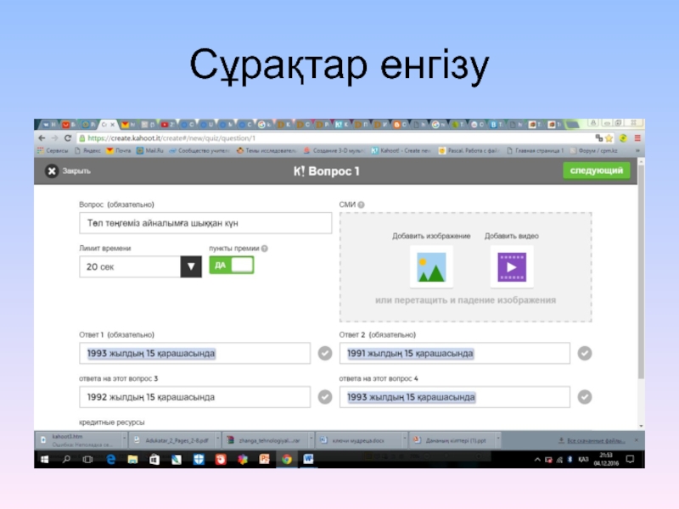Open taskbar search magnifier

[x=66, y=459]
